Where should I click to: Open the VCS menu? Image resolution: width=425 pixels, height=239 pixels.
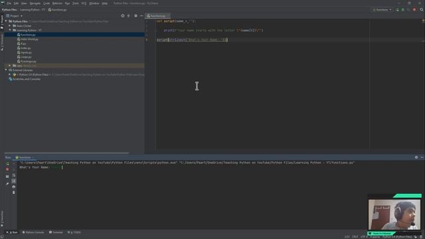coord(84,3)
